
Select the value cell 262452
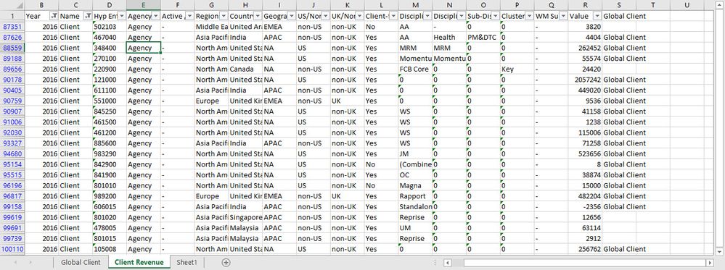pos(586,48)
